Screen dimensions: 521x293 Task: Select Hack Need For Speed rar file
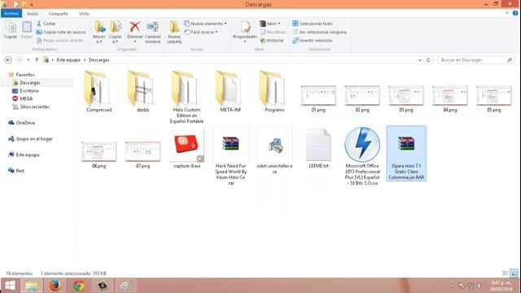[230, 156]
